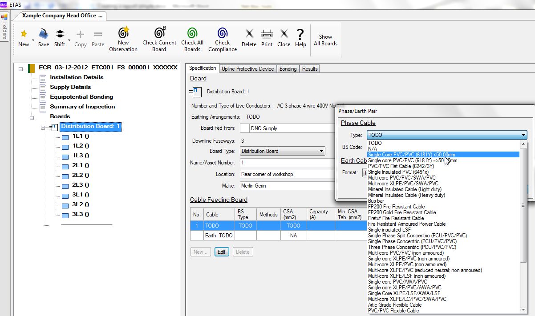Select Multi-core XLPE/PVC/SWA/PVC from the list
The height and width of the screenshot is (316, 535).
coord(403,184)
